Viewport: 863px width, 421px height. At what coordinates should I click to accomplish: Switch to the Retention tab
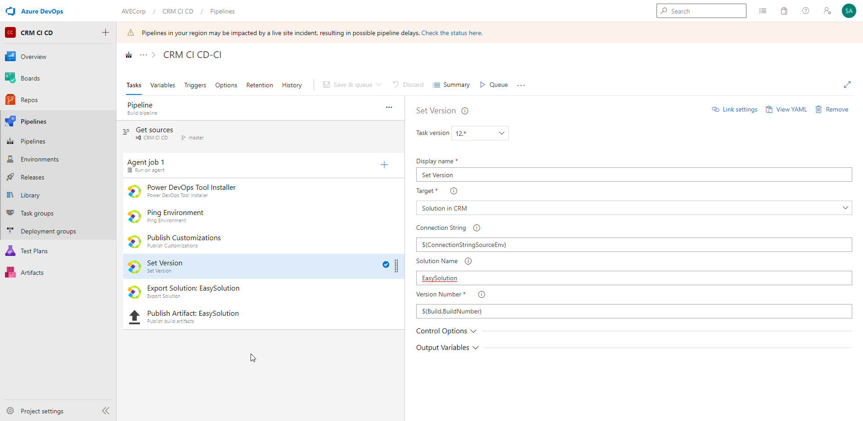pos(260,85)
